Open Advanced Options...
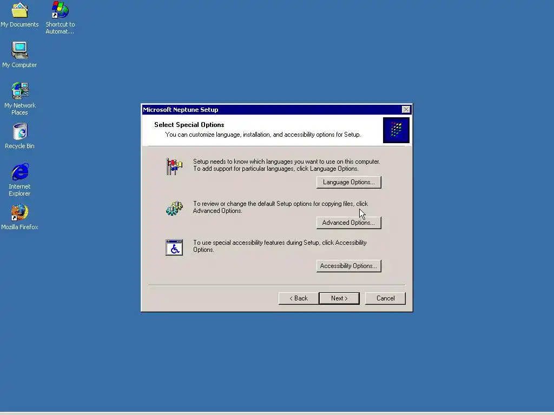The height and width of the screenshot is (415, 554). [x=349, y=223]
